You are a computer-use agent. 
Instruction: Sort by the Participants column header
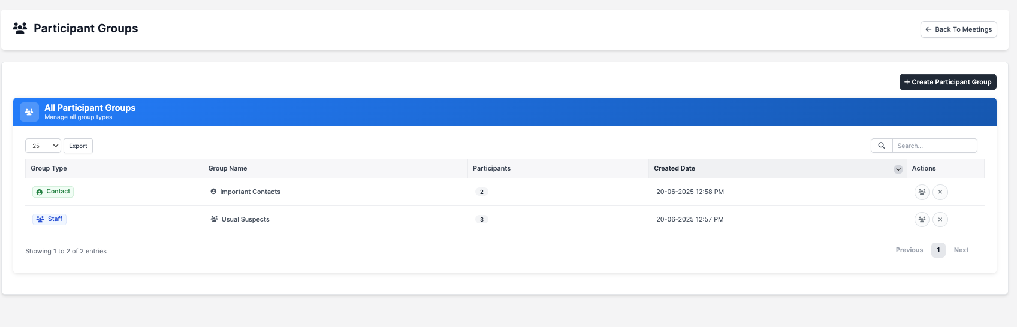[491, 169]
